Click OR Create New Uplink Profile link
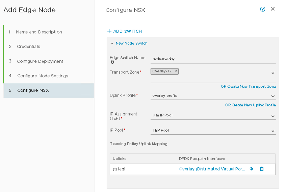This screenshot has height=192, width=286. 250,105
